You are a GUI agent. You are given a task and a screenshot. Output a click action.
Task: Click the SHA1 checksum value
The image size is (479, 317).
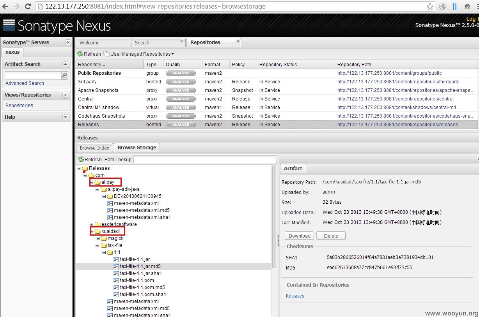pyautogui.click(x=380, y=257)
